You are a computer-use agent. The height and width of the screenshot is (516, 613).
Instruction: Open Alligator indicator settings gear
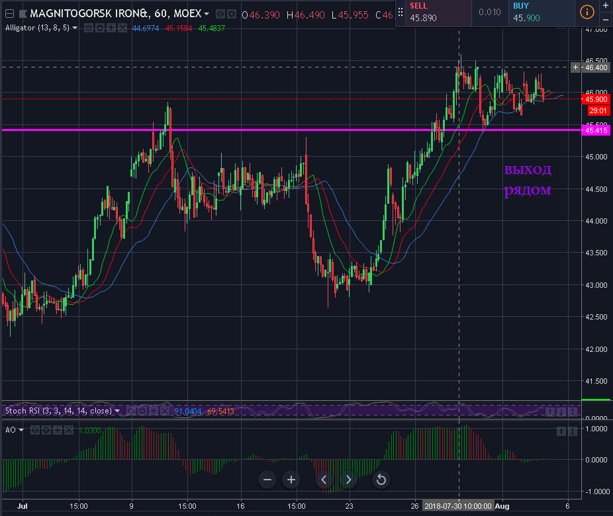click(x=100, y=28)
